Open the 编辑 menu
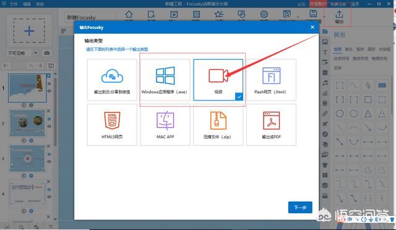Screen dimensions: 396x230 point(27,4)
